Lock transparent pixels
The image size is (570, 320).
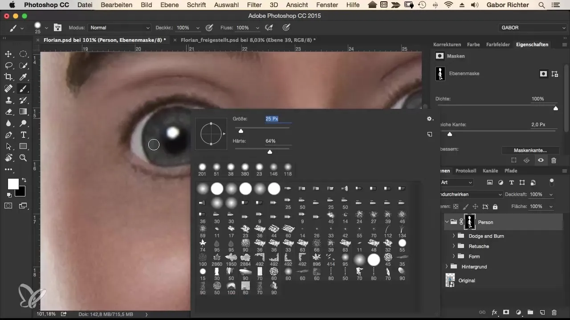coord(456,207)
